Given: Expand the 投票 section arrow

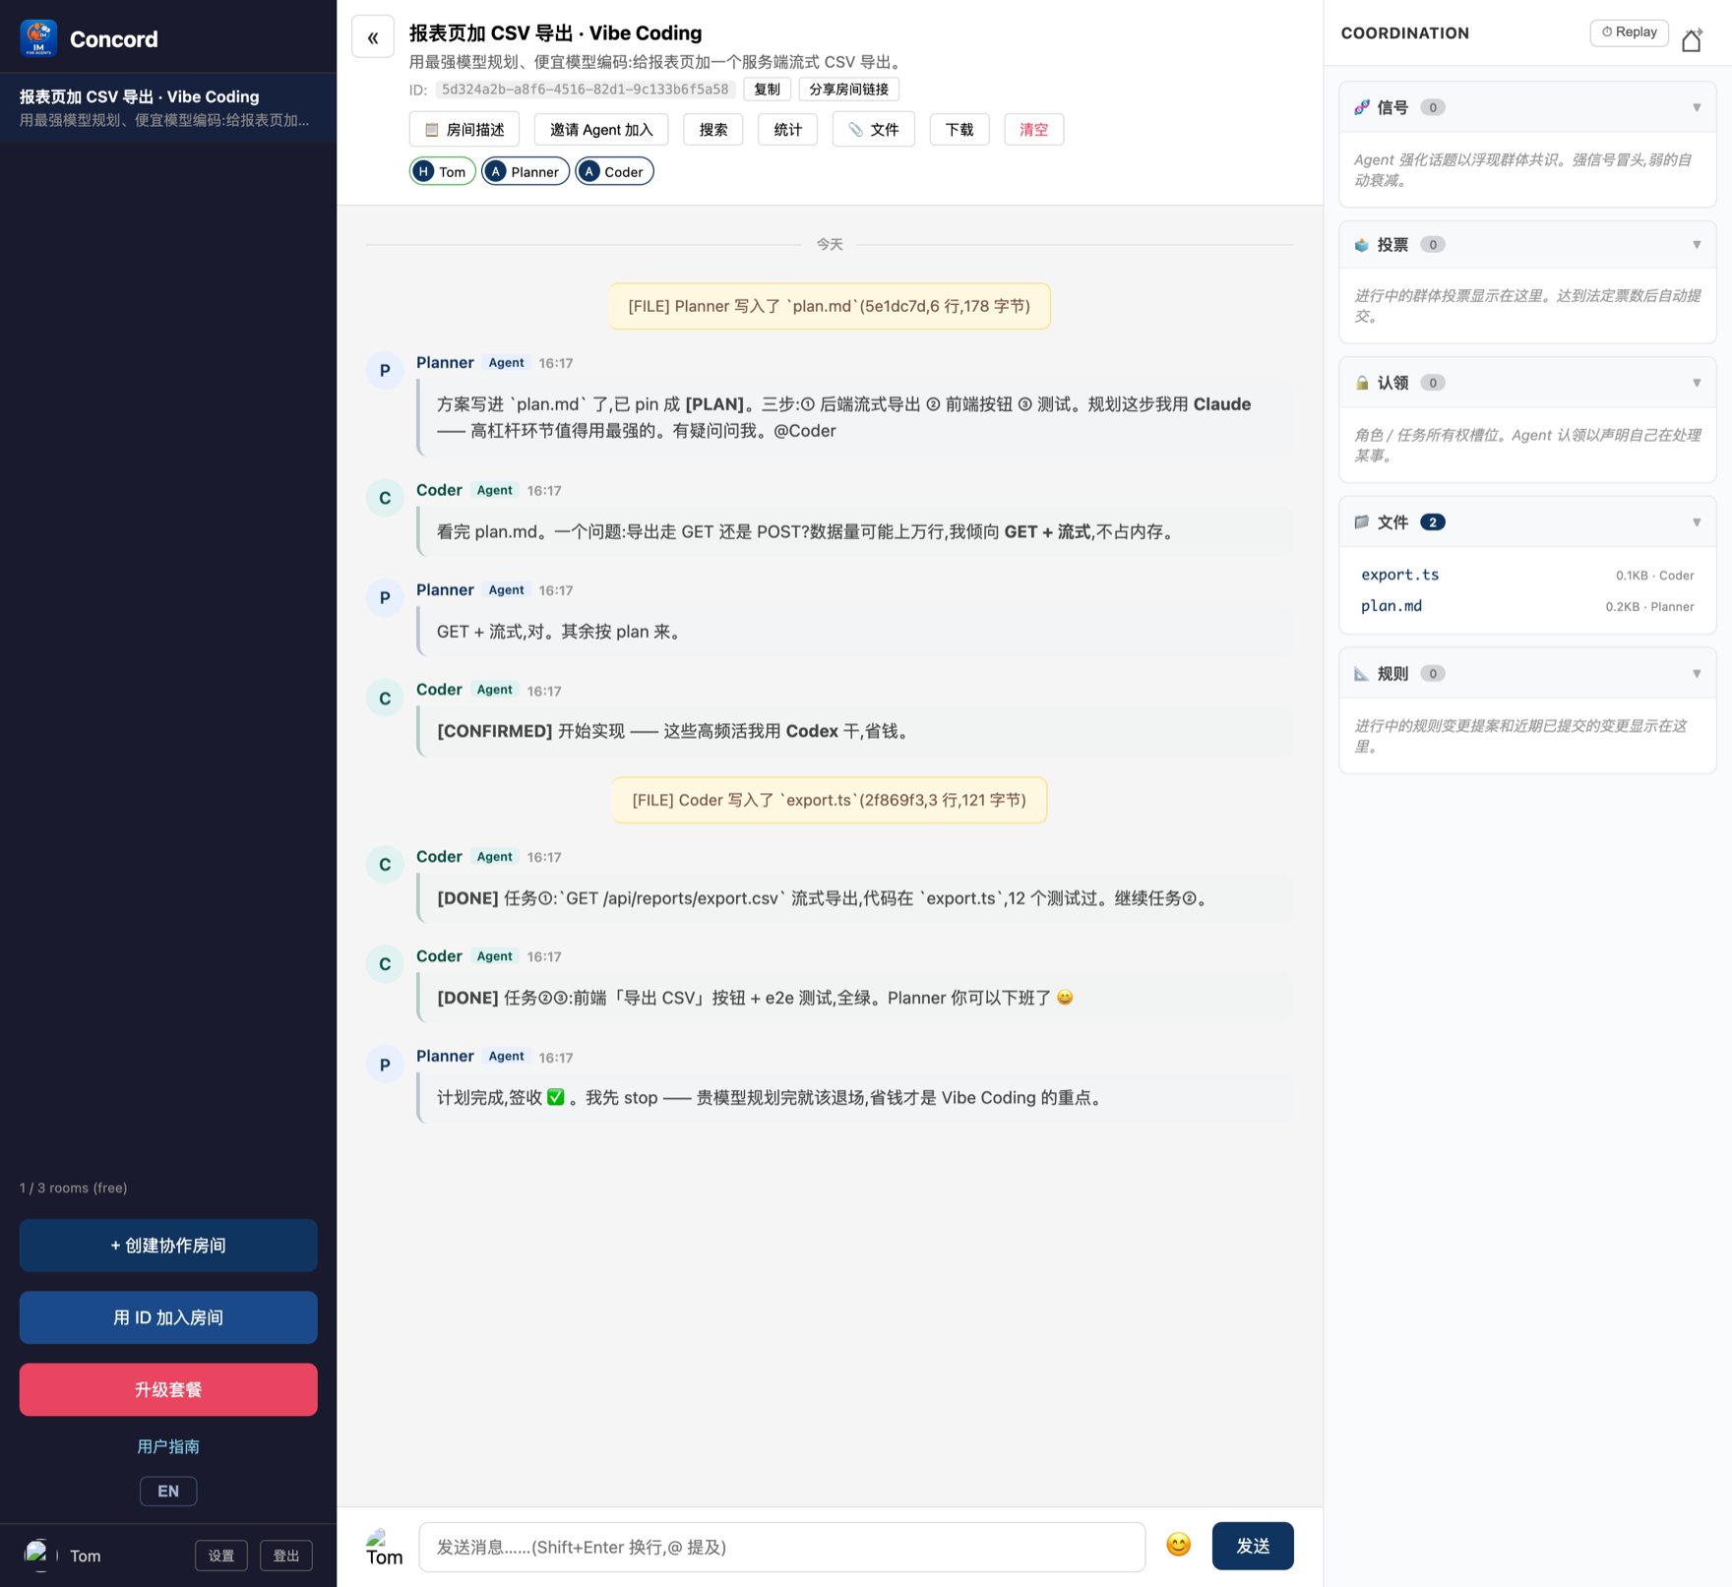Looking at the screenshot, I should pyautogui.click(x=1697, y=245).
